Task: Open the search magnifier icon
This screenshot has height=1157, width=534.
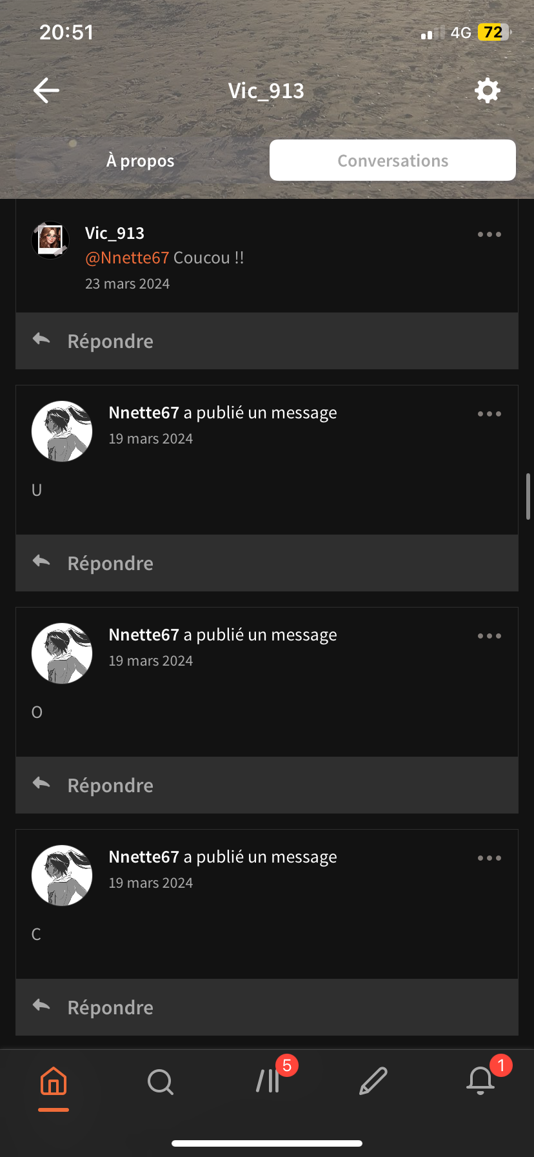Action: [x=161, y=1081]
